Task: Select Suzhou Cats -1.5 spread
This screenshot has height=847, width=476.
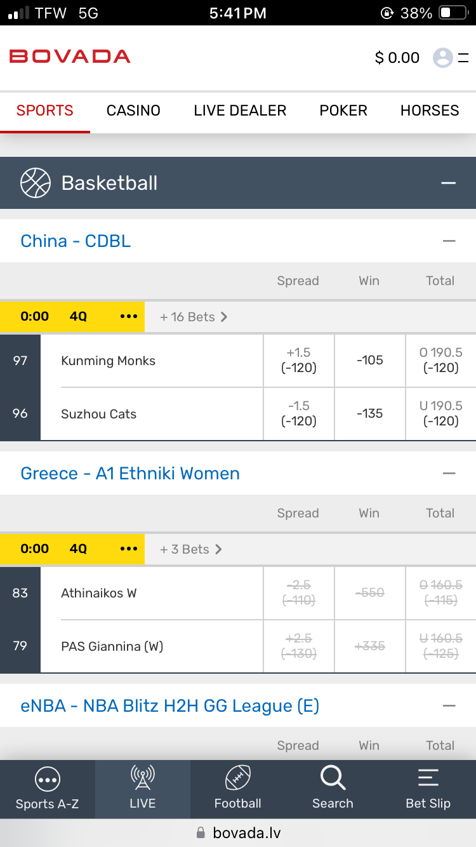Action: click(299, 413)
